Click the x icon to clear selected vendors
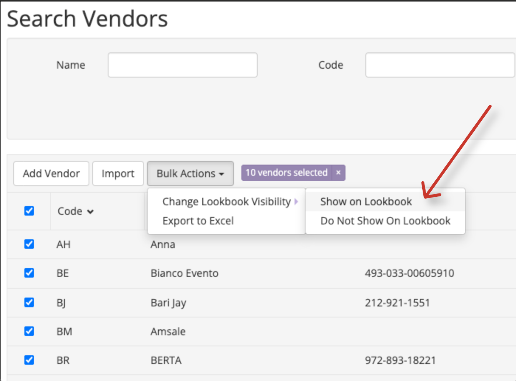Image resolution: width=516 pixels, height=381 pixels. 338,172
